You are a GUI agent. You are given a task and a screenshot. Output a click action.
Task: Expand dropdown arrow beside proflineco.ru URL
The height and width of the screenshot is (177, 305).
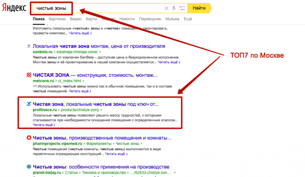(x=101, y=110)
